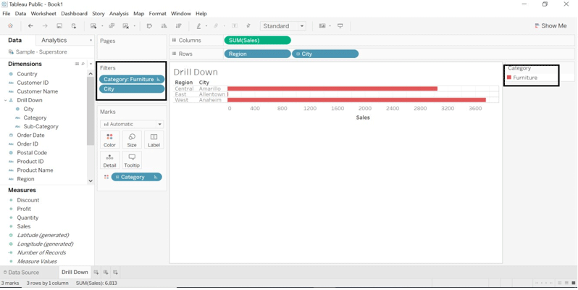Click the New Worksheet toolbar icon
Viewport: 578px width, 290px height.
point(93,26)
